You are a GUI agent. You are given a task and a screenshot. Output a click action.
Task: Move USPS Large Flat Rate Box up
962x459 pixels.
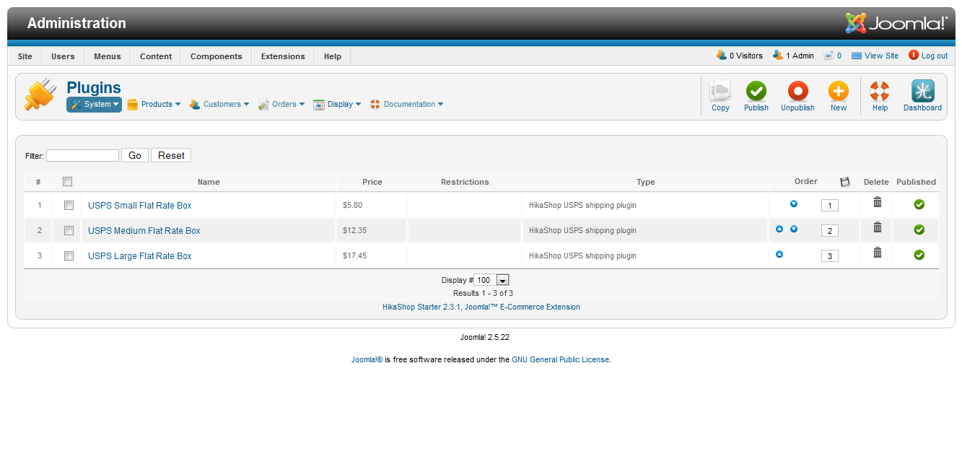(x=779, y=254)
